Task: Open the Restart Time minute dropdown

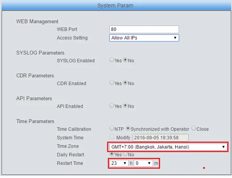Action: click(143, 163)
